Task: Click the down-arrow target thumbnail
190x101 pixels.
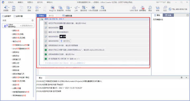Action: pyautogui.click(x=61, y=28)
